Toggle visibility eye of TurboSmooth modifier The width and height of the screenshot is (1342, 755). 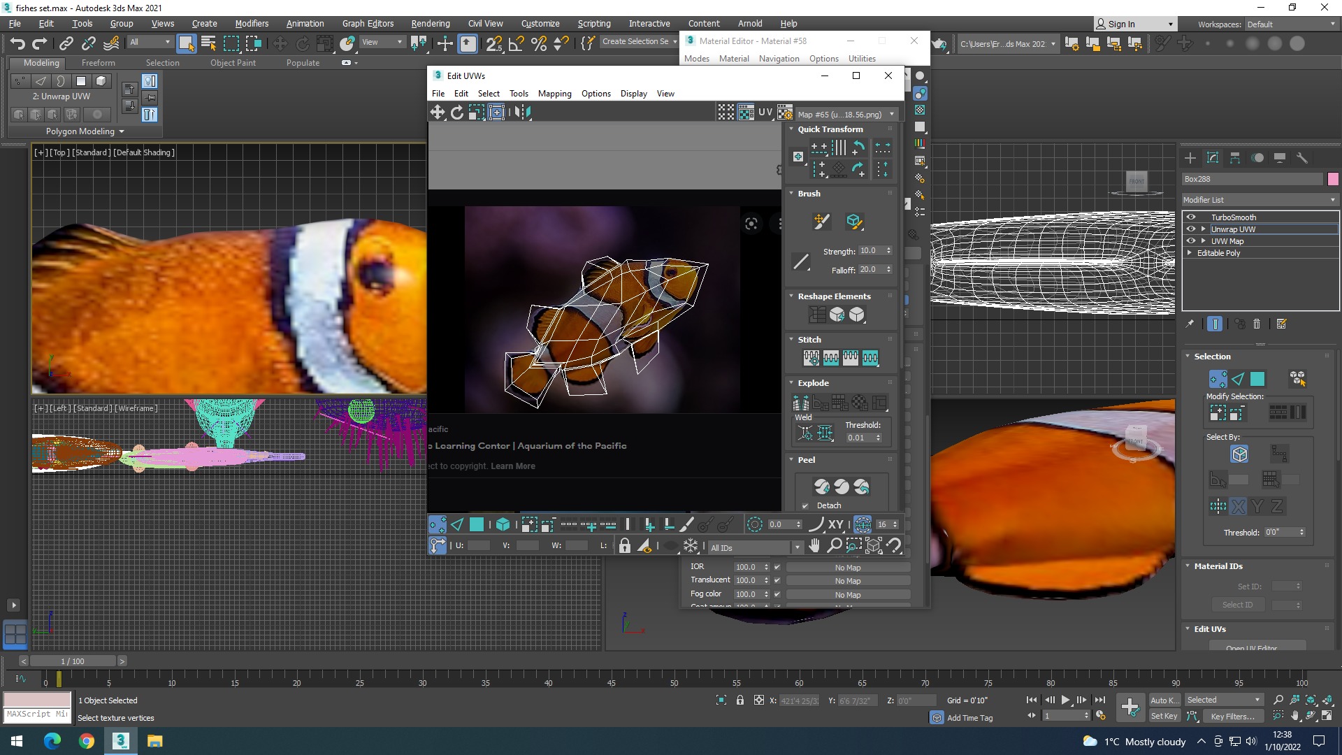coord(1191,217)
